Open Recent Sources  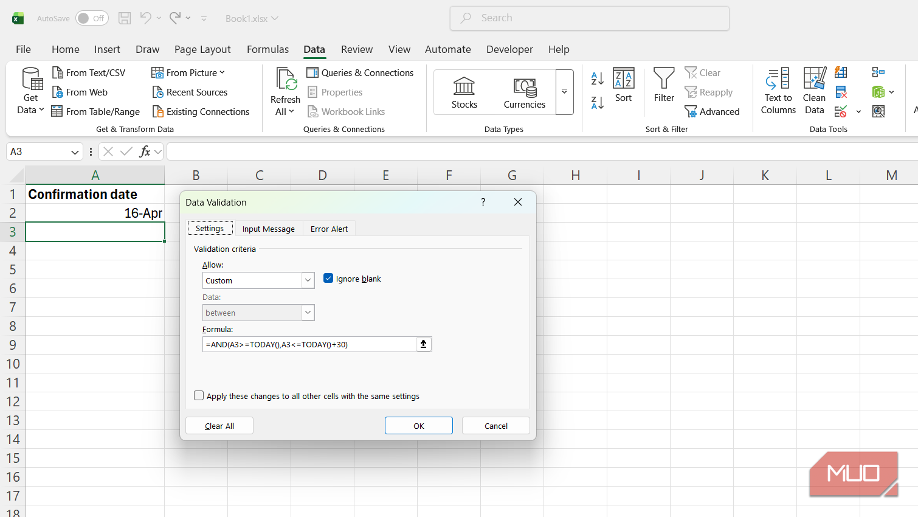click(x=190, y=92)
